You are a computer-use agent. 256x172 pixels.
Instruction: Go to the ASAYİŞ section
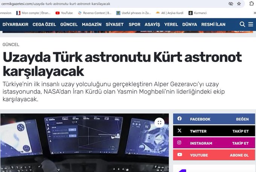click(x=152, y=24)
